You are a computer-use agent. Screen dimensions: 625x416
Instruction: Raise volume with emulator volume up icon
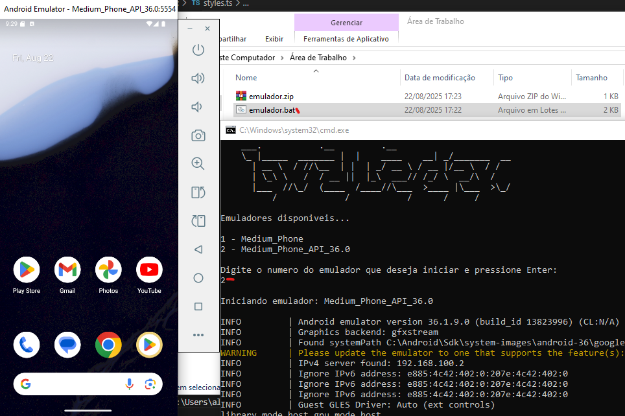(198, 78)
